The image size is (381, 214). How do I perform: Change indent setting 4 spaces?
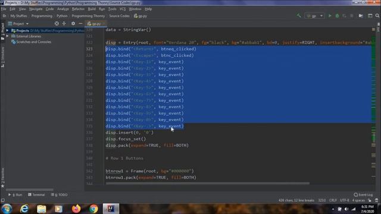(358, 200)
